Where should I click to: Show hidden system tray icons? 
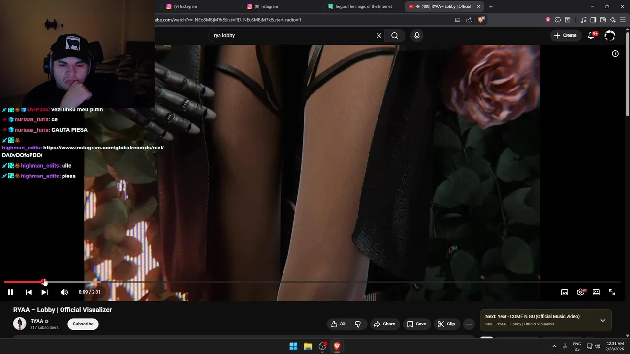click(554, 346)
